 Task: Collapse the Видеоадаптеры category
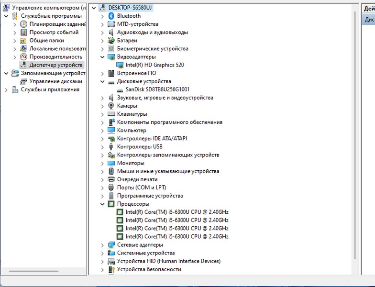[x=102, y=57]
